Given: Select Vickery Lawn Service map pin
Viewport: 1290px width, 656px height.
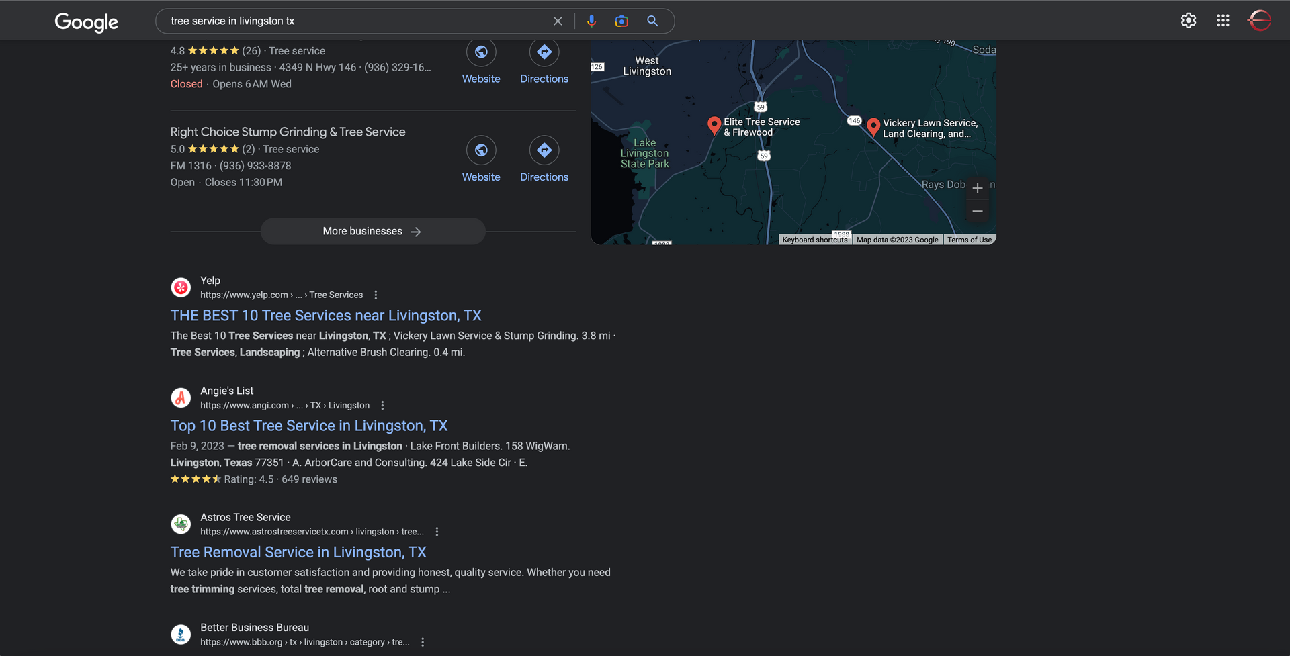Looking at the screenshot, I should (873, 127).
